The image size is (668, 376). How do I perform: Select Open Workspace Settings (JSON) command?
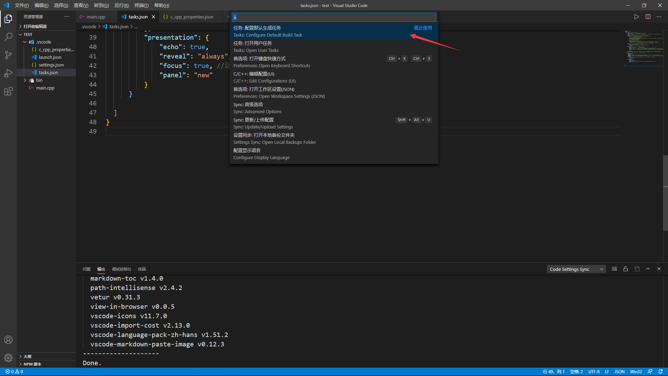334,93
